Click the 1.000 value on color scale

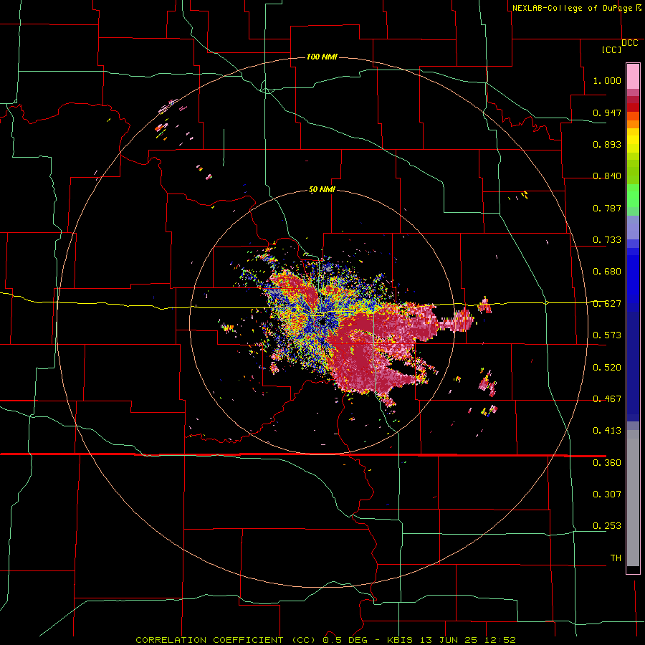pos(607,80)
